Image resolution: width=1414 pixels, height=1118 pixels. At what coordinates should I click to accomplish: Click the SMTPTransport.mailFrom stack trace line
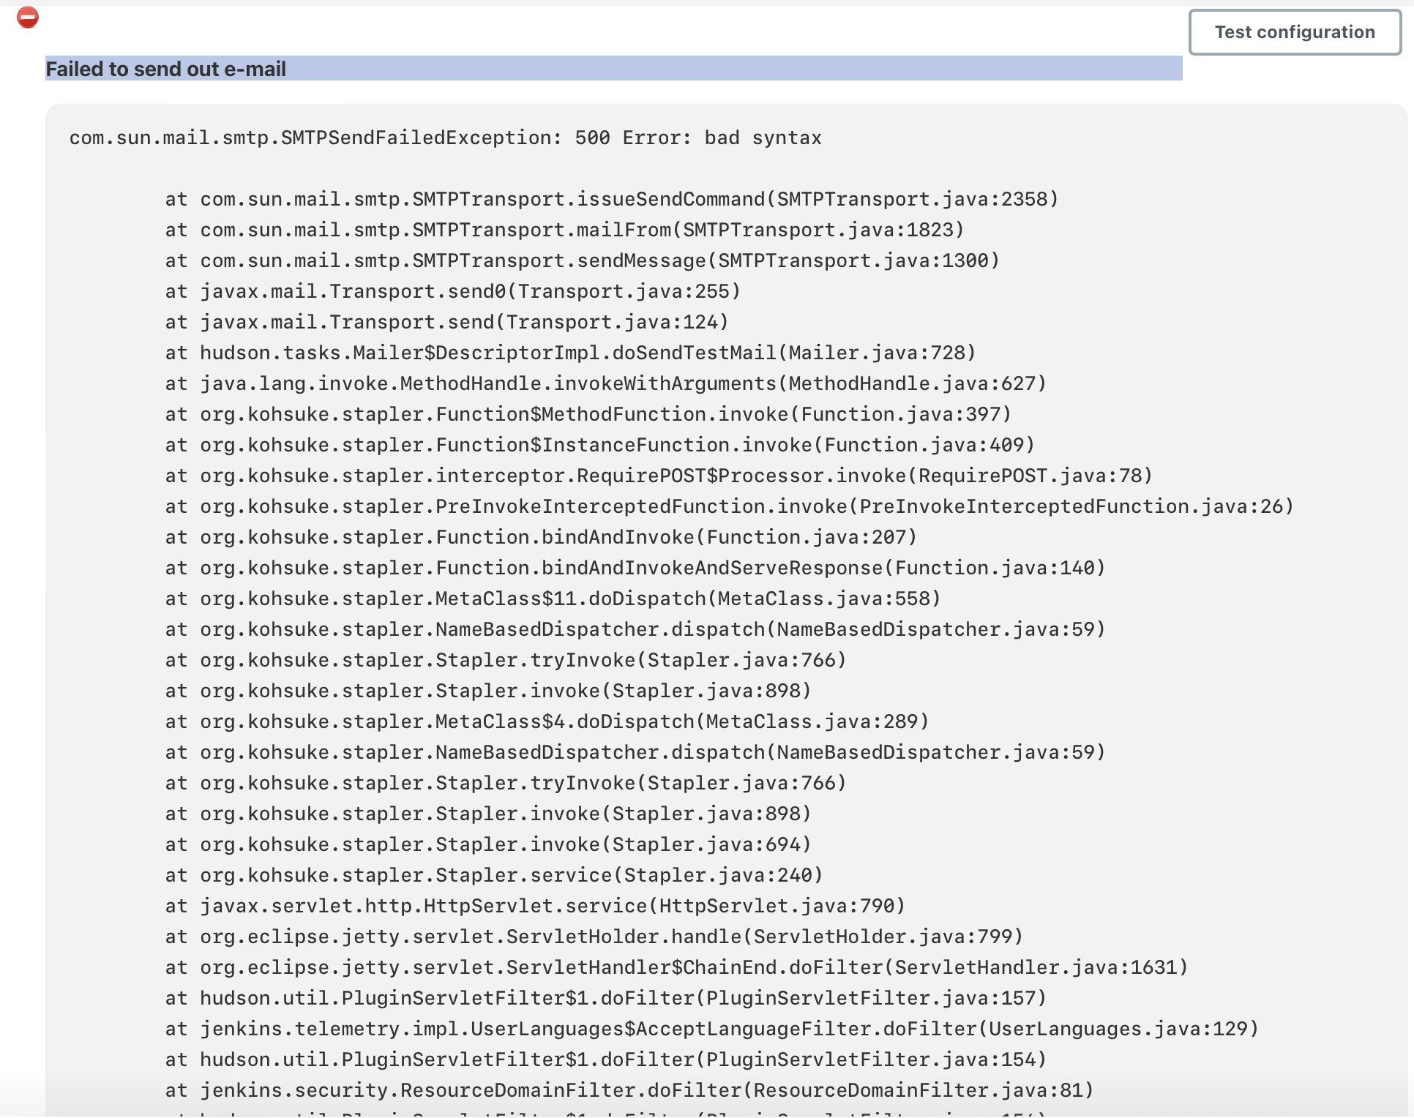click(x=564, y=230)
